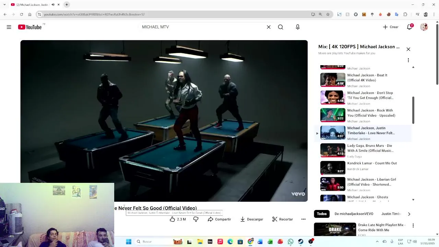
Task: Bookmark this page with the star
Action: (x=328, y=14)
